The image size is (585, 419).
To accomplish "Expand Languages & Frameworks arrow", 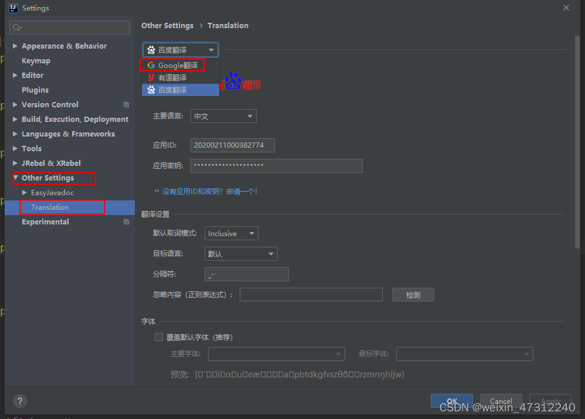I will tap(15, 134).
